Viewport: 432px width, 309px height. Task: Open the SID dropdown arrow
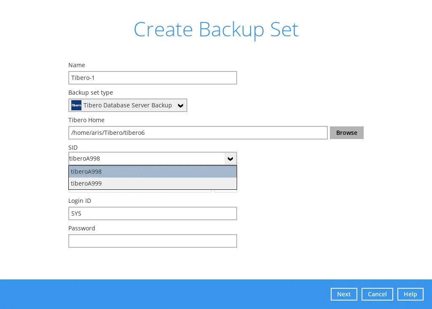tap(230, 159)
